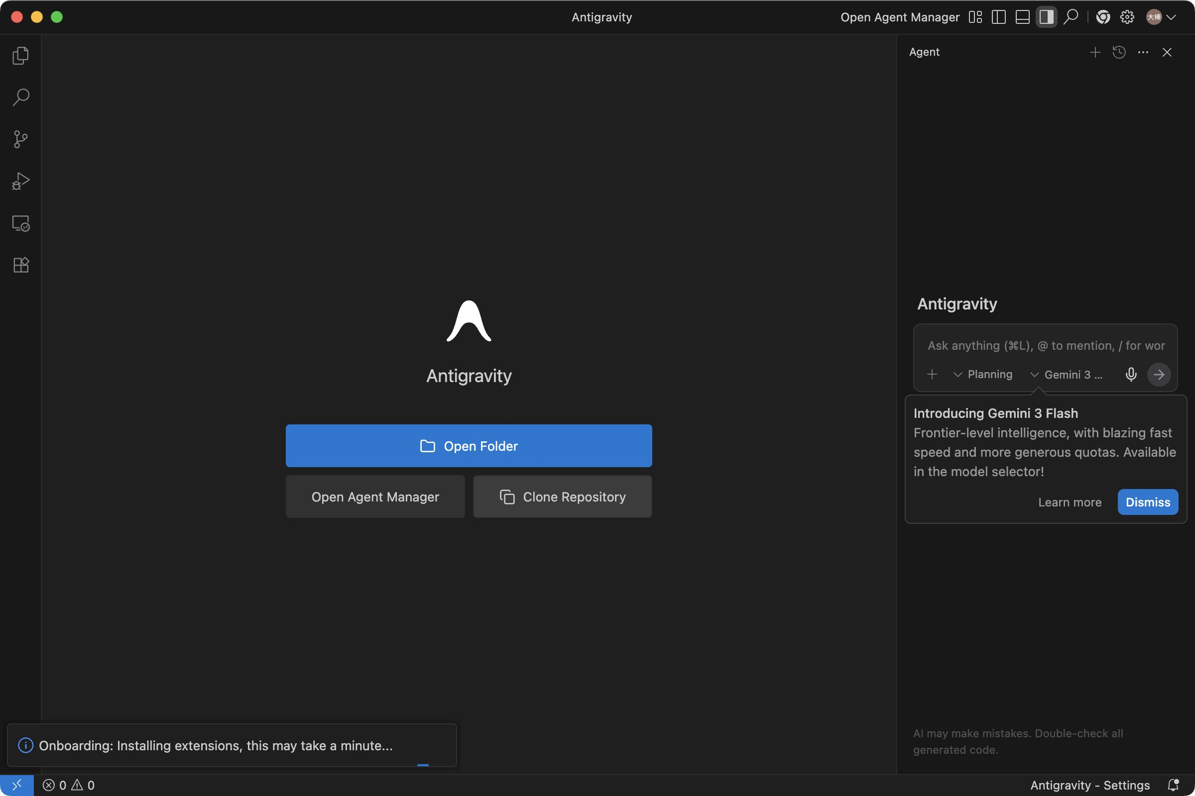The width and height of the screenshot is (1195, 796).
Task: Open the agent conversation history icon
Action: click(x=1119, y=52)
